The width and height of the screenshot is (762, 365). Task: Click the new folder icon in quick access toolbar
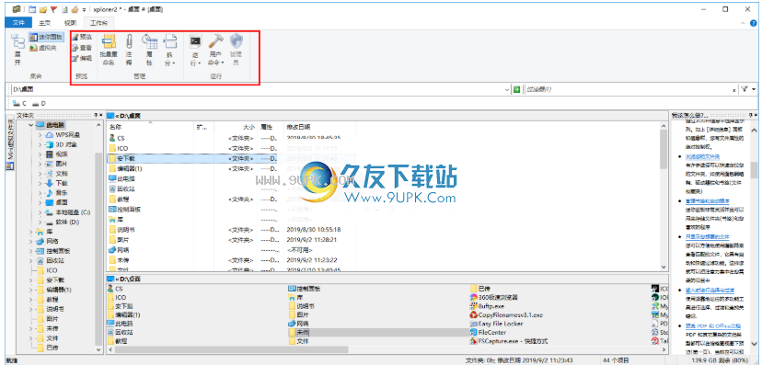pyautogui.click(x=32, y=9)
